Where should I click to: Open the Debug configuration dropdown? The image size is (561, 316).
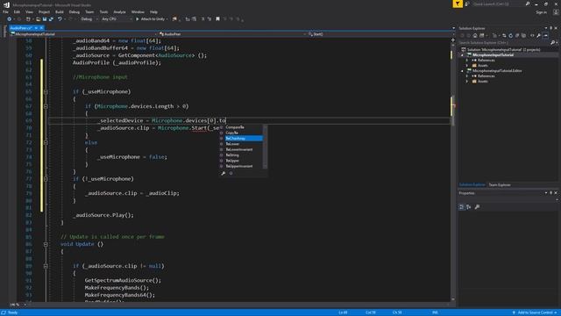(89, 19)
